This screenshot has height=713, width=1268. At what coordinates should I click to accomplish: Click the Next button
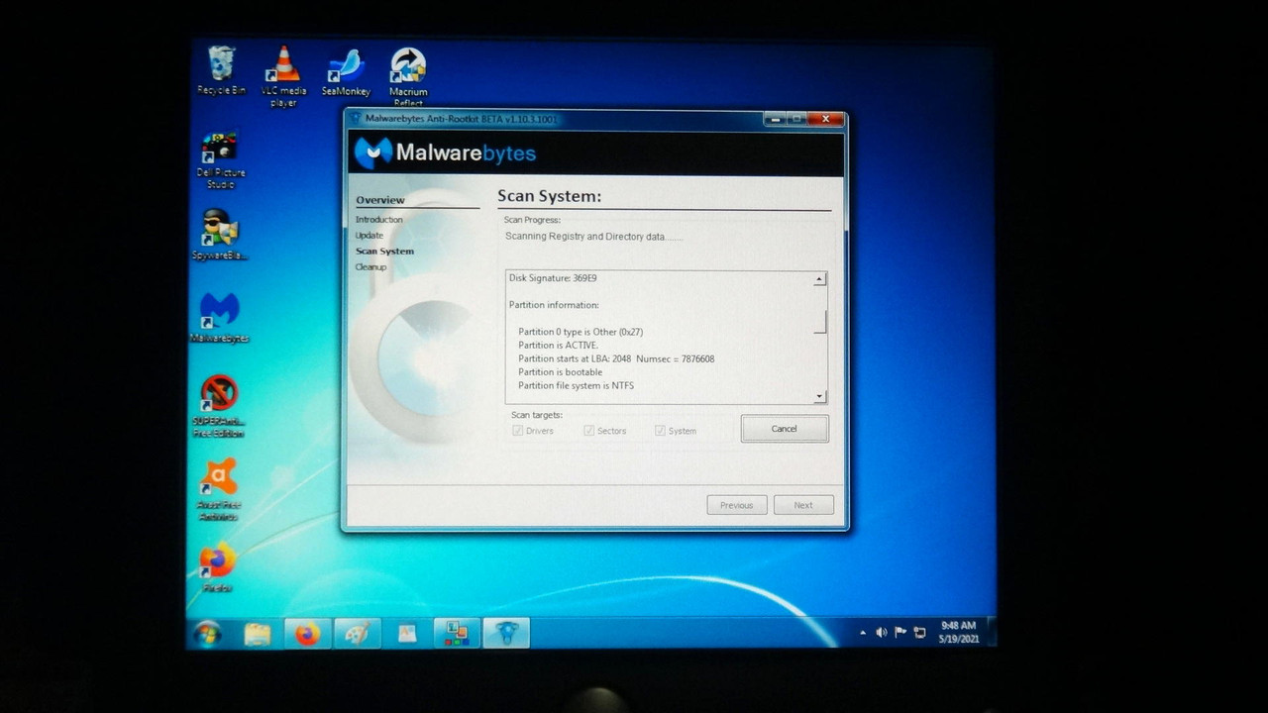click(x=803, y=505)
